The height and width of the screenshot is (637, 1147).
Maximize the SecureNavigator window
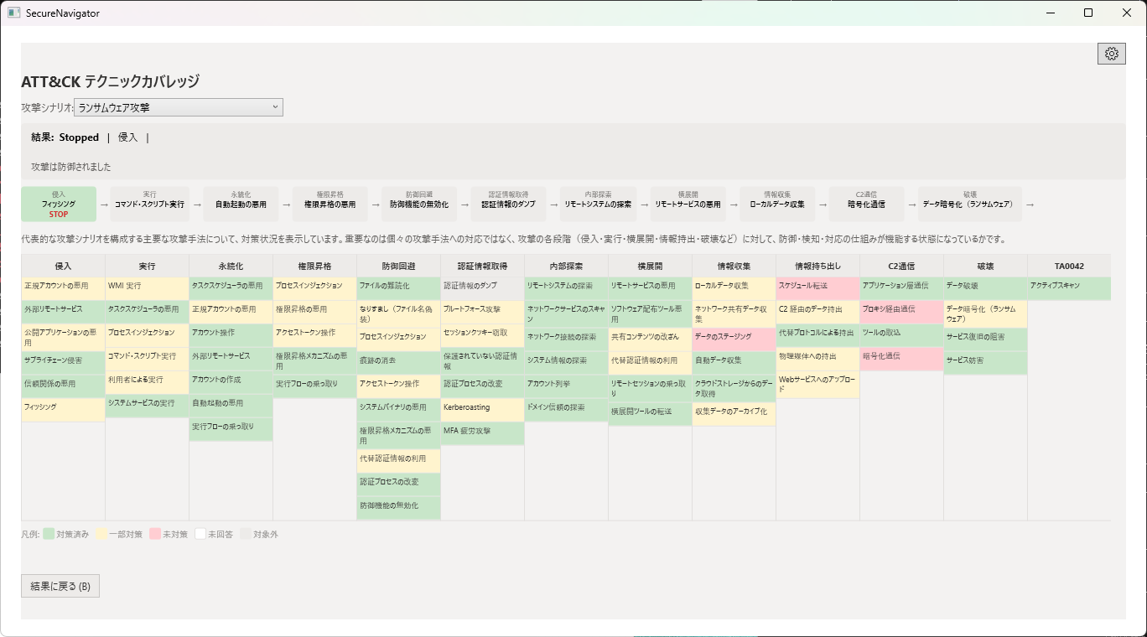point(1088,13)
